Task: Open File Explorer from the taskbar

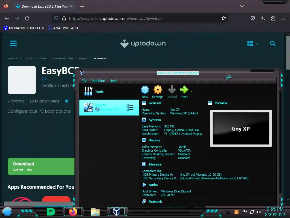Action: click(x=95, y=212)
